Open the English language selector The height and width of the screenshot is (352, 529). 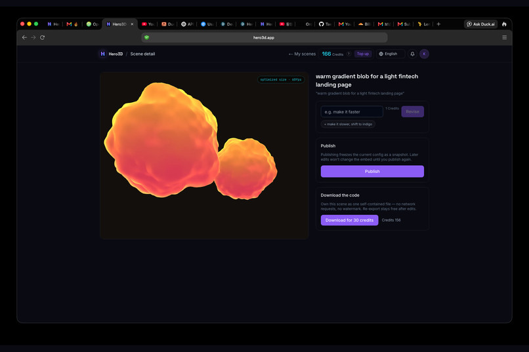(391, 54)
